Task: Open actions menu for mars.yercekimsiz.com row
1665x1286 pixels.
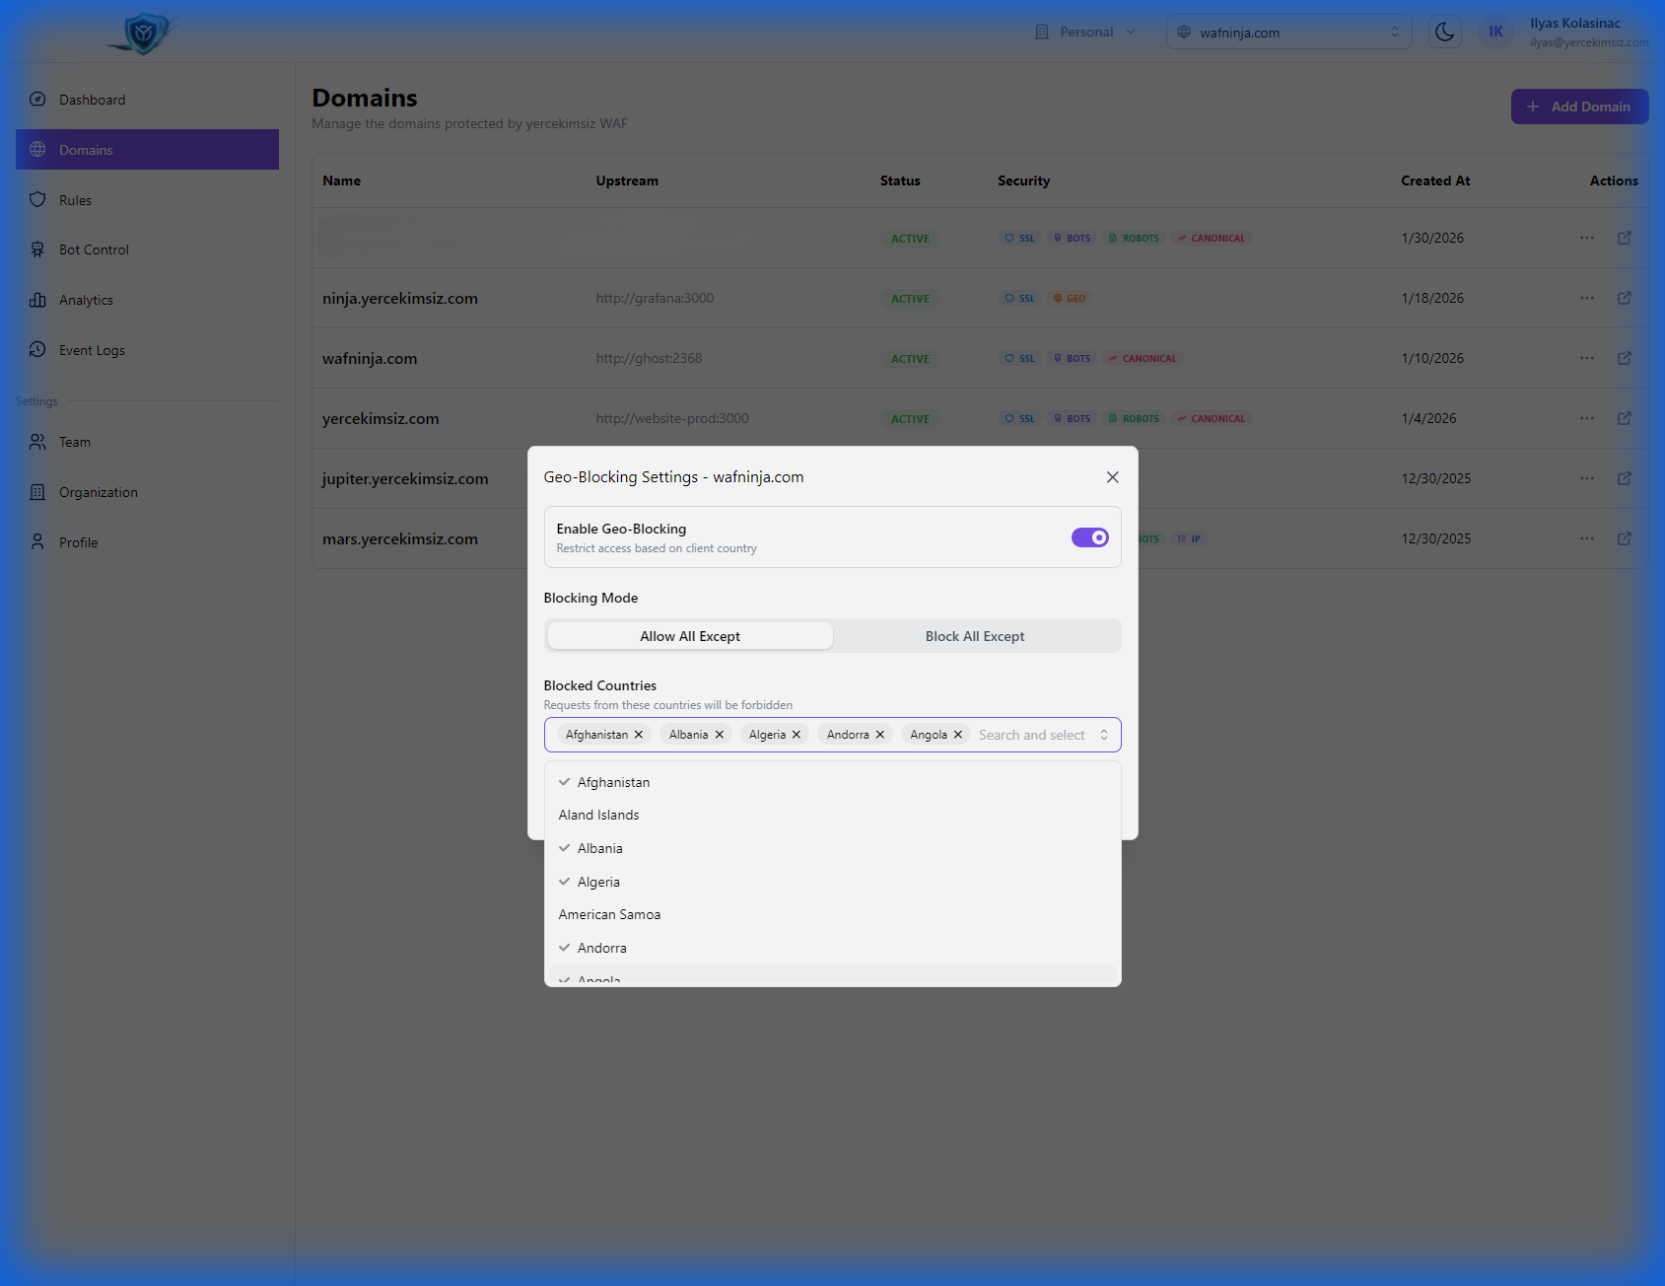Action: coord(1587,538)
